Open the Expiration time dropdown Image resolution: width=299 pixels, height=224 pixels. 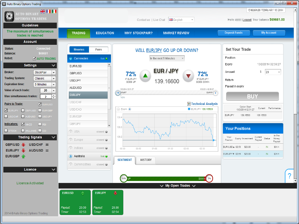click(x=44, y=84)
